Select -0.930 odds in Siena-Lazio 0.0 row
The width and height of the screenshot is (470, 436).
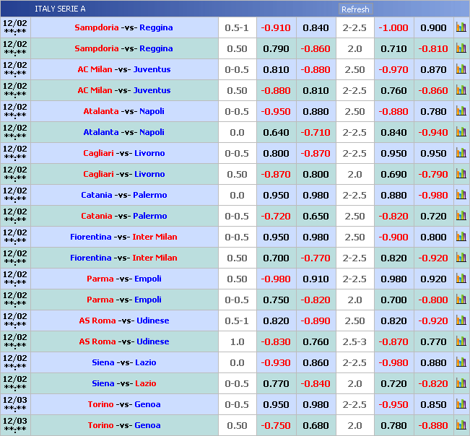tap(276, 362)
